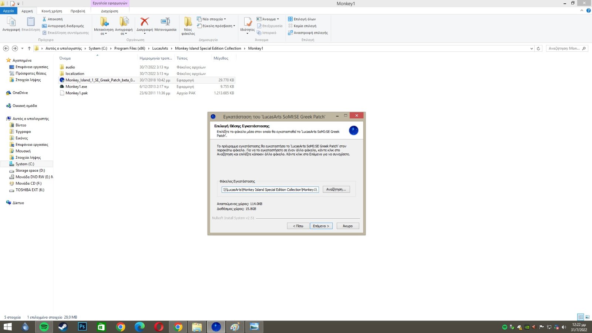The height and width of the screenshot is (333, 592).
Task: Click the Αντιγραφή (Copy) ribbon icon
Action: [x=11, y=24]
